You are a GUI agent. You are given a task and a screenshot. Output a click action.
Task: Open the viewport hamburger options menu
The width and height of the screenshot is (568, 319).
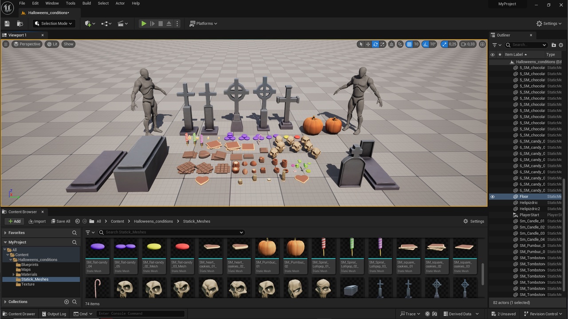6,44
